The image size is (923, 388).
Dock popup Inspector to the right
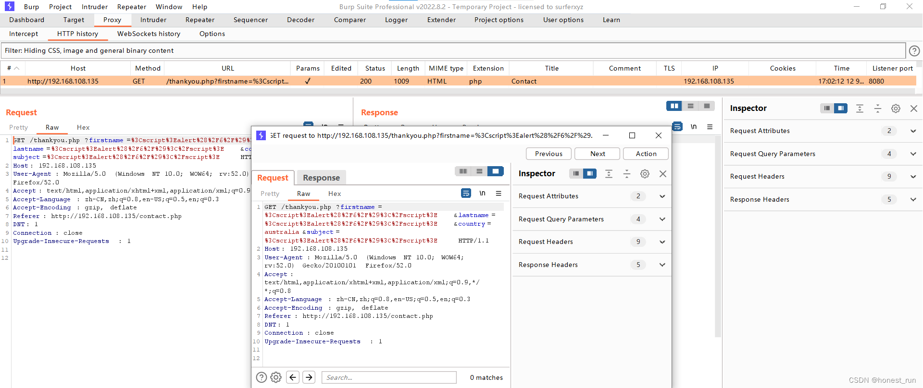tap(589, 173)
